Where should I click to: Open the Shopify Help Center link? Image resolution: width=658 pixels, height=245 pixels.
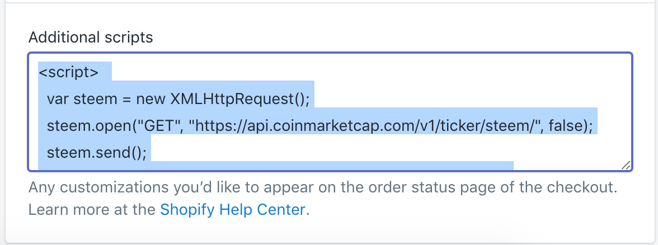pos(233,209)
